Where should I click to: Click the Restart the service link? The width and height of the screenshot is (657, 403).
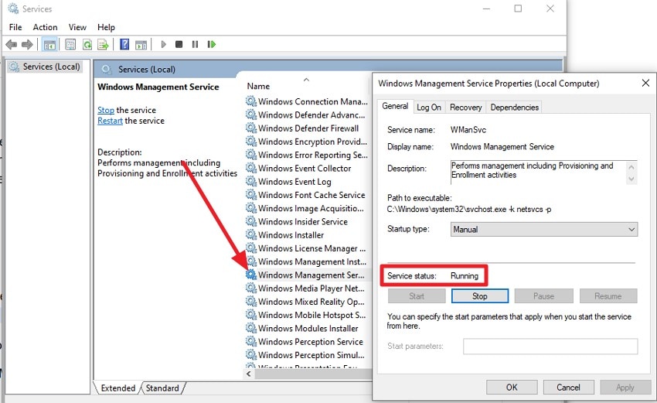(111, 121)
